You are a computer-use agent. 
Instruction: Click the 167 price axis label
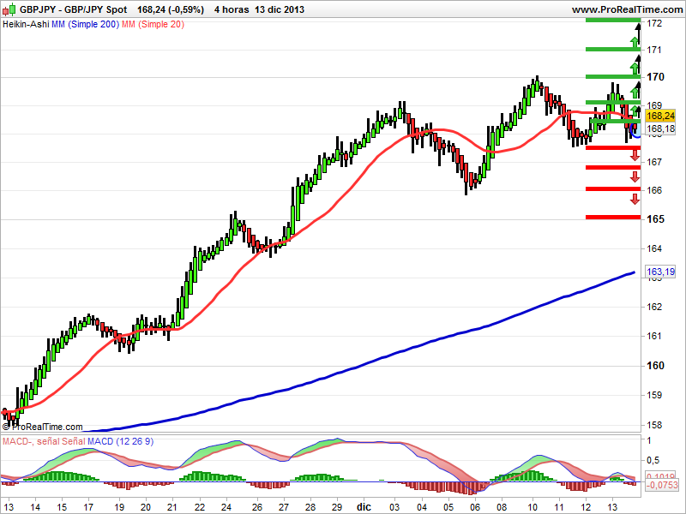tap(654, 162)
